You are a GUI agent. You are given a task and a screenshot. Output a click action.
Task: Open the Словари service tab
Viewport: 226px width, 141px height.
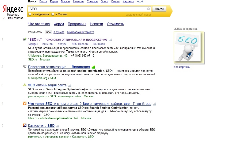[x=92, y=2]
